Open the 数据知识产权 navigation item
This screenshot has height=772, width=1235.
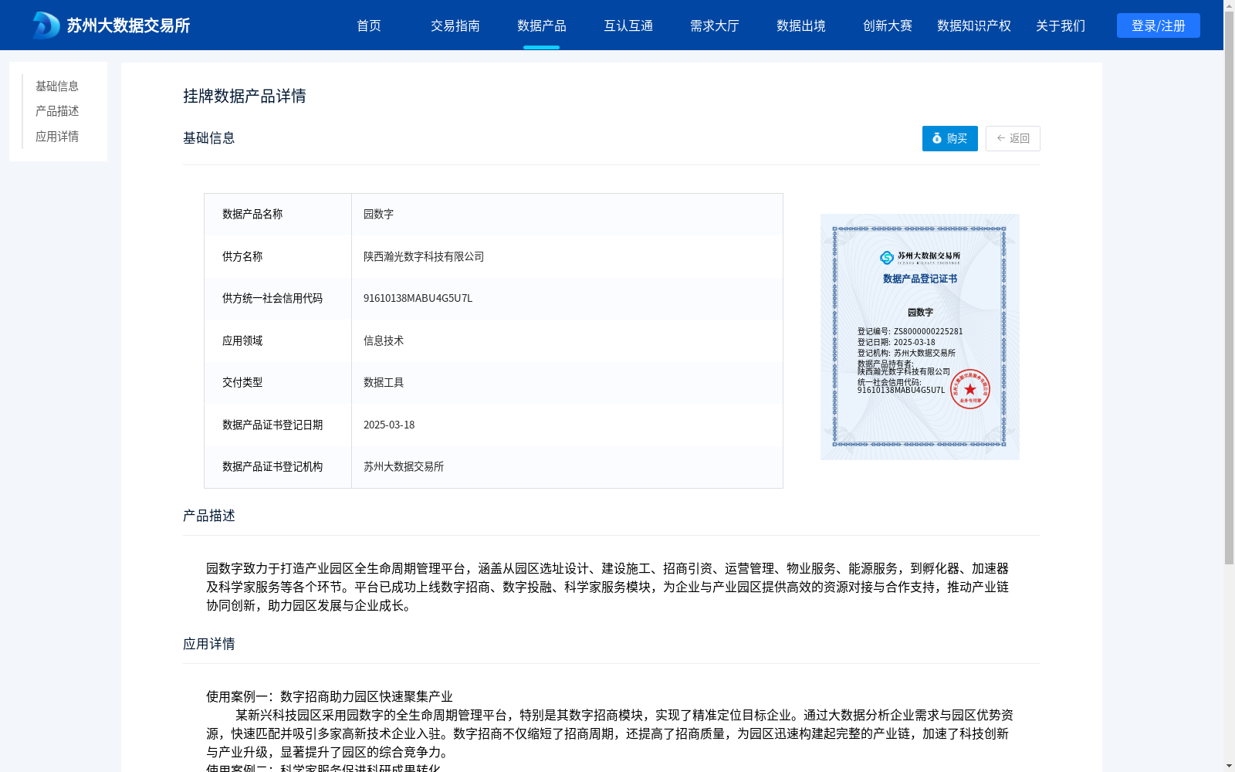pos(974,25)
